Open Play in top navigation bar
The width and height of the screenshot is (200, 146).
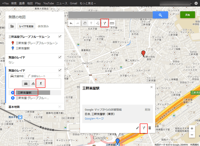[38, 3]
